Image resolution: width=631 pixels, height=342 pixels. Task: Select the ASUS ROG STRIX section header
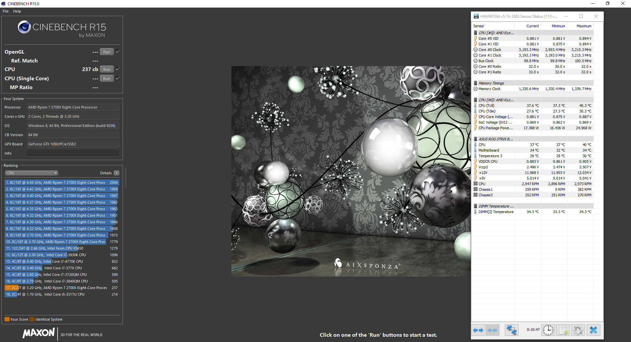point(533,139)
